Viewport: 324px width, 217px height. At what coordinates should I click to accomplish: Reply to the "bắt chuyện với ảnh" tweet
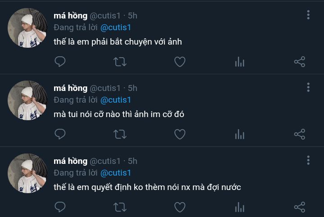[x=60, y=62]
